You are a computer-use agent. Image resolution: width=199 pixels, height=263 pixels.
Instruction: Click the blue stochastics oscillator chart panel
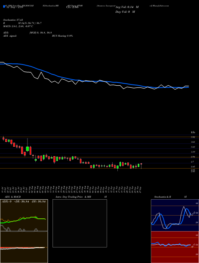pos(175,215)
